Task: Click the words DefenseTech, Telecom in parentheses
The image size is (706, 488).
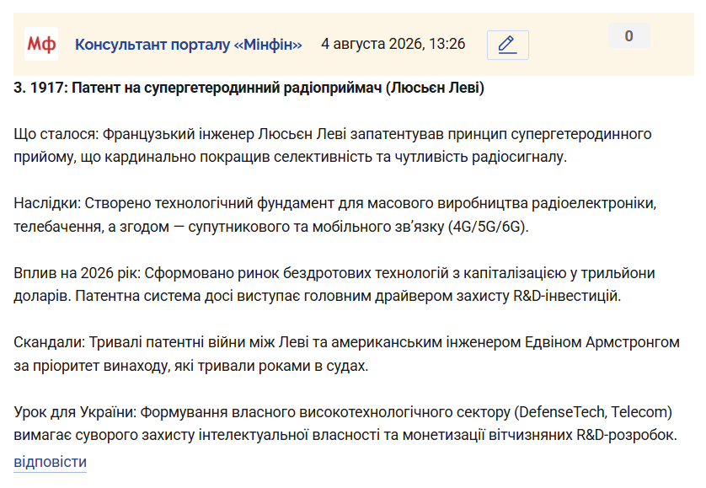Action: click(x=592, y=412)
